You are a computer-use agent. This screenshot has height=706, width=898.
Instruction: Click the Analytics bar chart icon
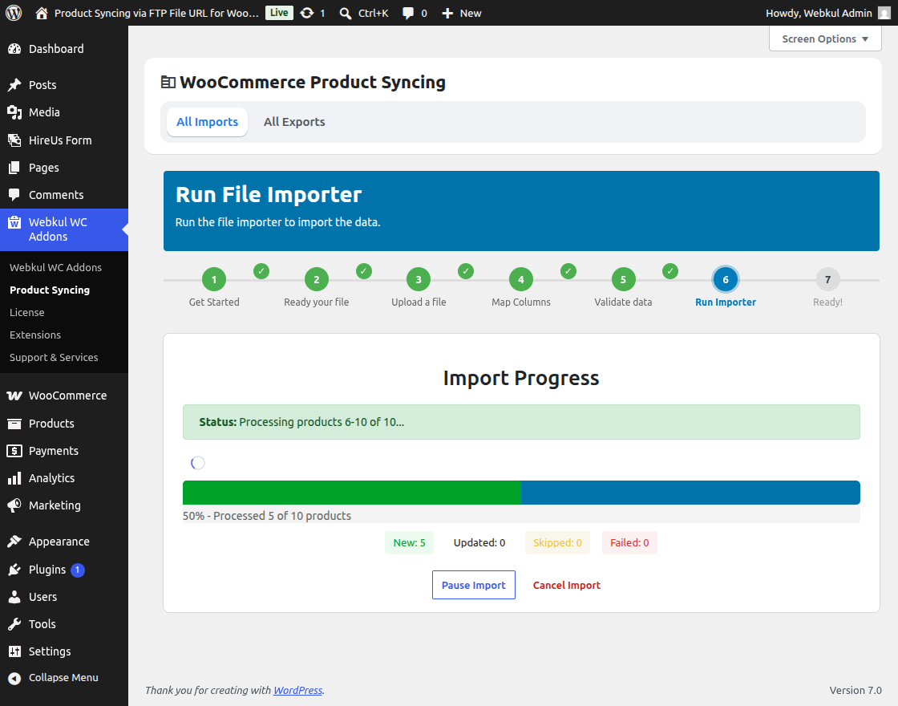click(14, 478)
